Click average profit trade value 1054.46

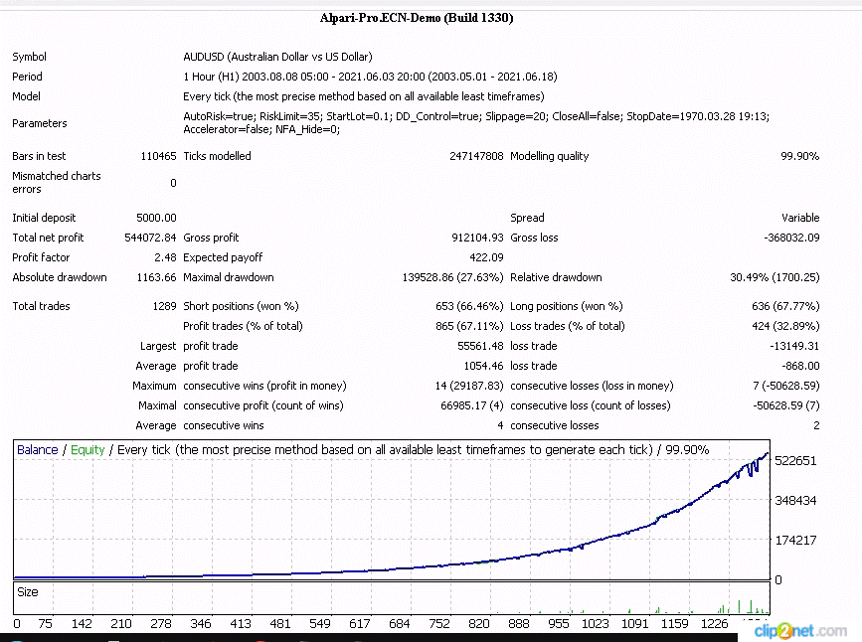coord(483,366)
